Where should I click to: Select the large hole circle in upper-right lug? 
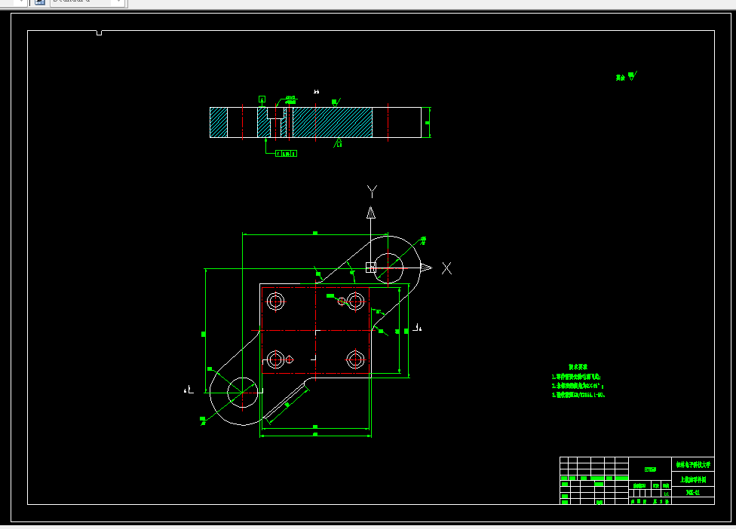388,268
